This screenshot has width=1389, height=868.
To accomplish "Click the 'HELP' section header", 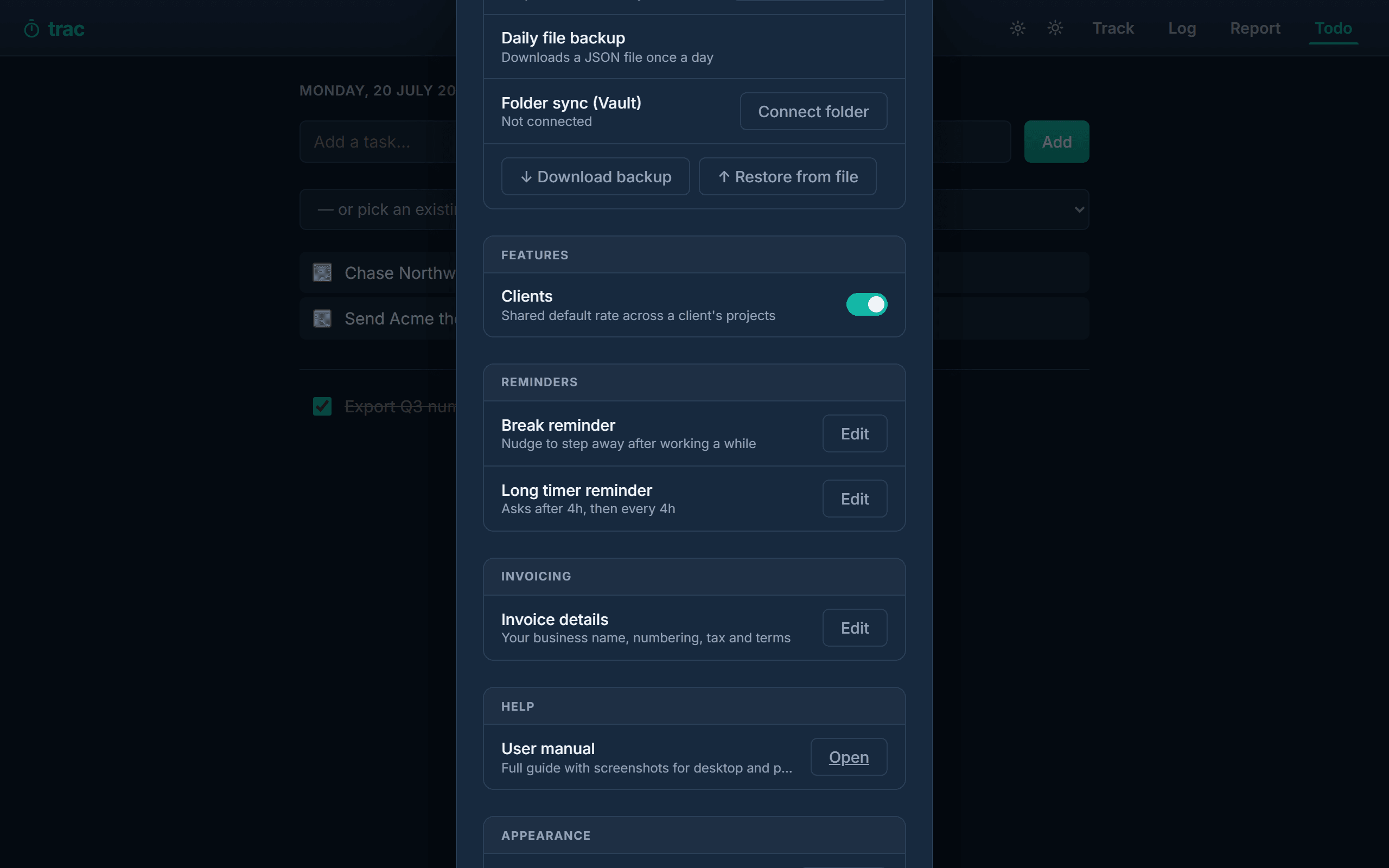I will pyautogui.click(x=518, y=707).
